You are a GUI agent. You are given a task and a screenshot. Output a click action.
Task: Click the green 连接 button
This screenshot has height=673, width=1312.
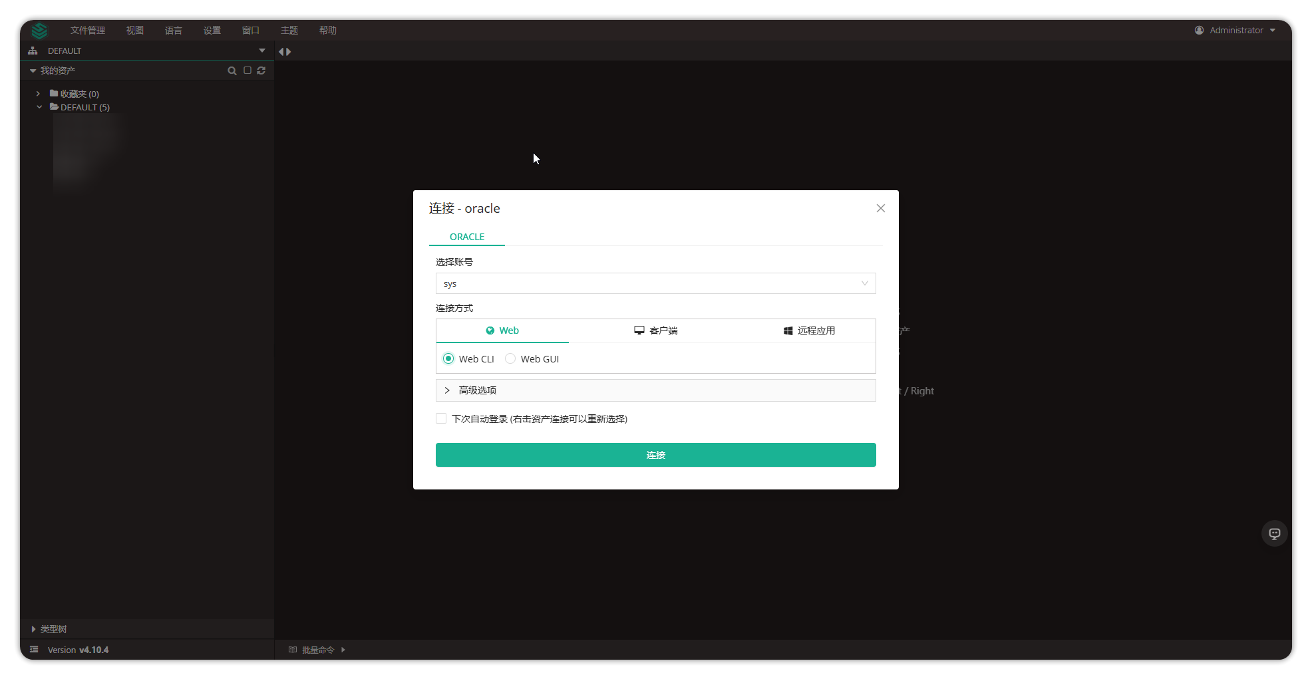coord(655,455)
